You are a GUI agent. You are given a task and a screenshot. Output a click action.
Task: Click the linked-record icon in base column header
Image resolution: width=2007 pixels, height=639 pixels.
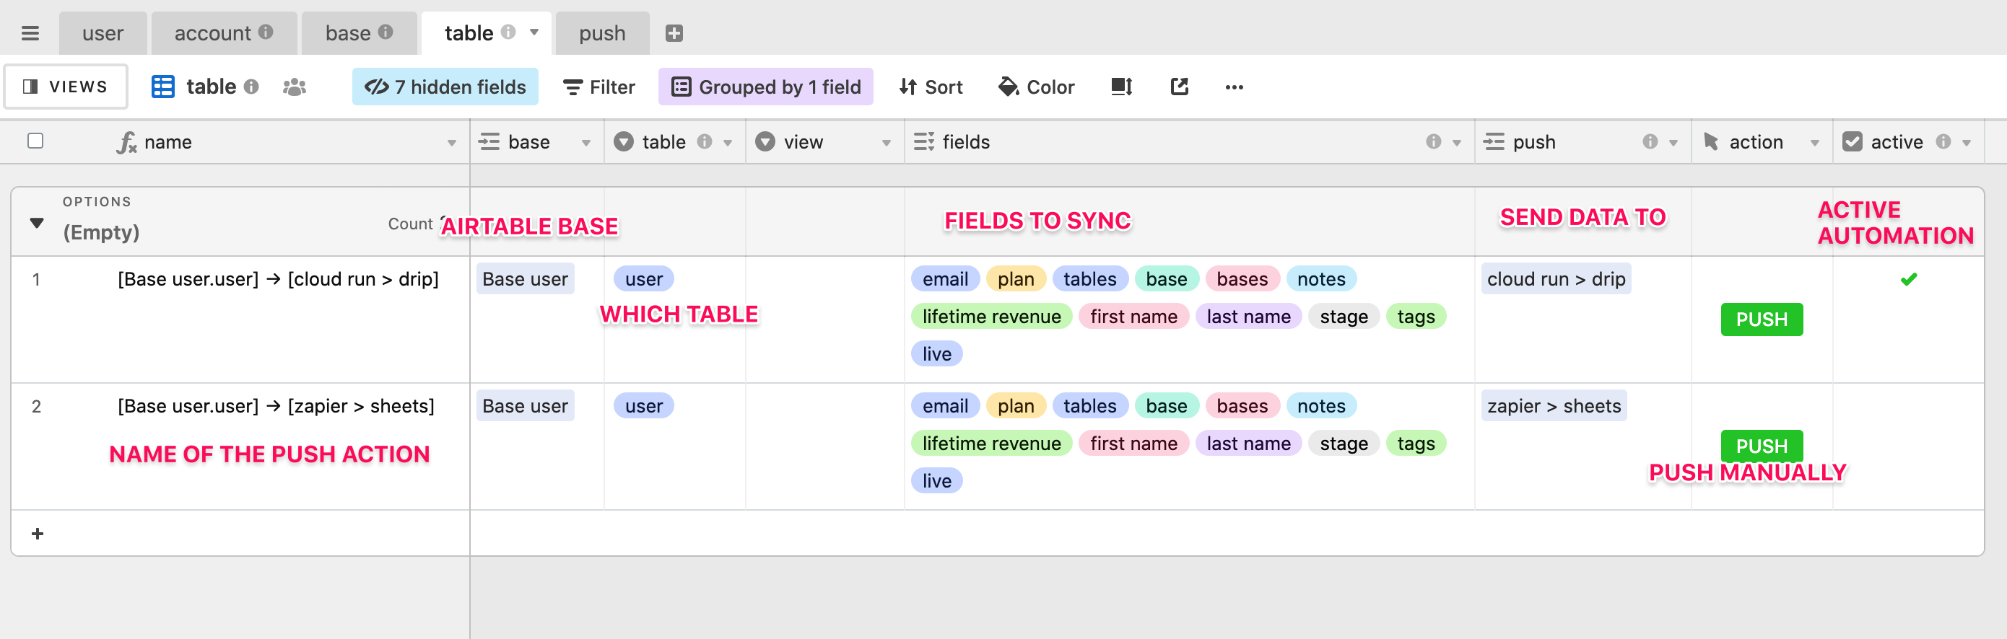(489, 141)
